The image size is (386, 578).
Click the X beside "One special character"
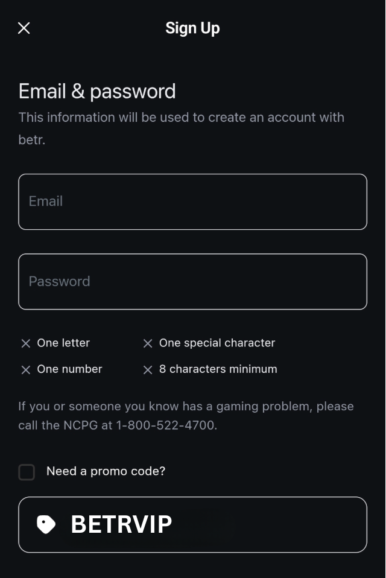148,343
